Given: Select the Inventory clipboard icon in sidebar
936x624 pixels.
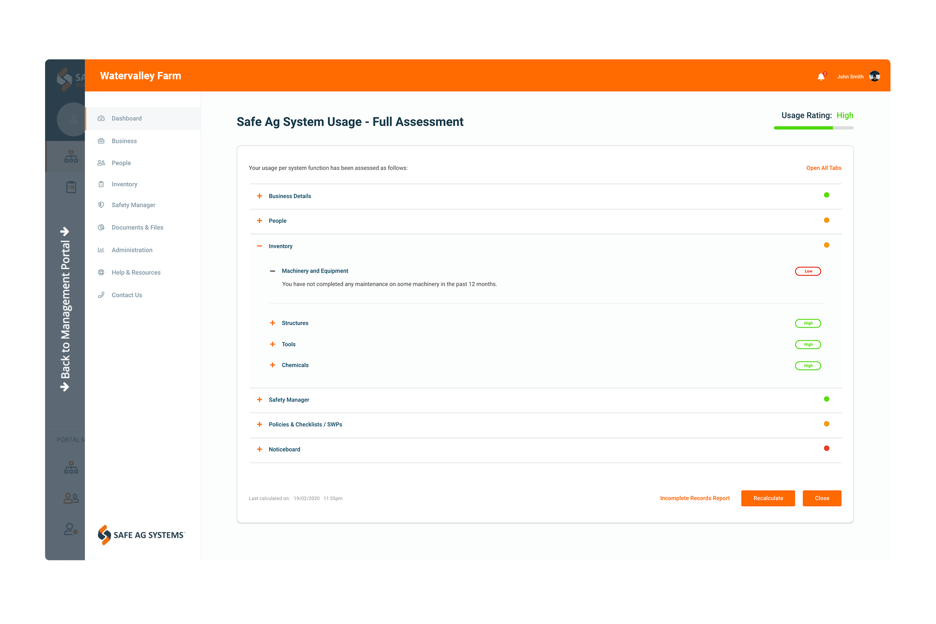Looking at the screenshot, I should [101, 184].
